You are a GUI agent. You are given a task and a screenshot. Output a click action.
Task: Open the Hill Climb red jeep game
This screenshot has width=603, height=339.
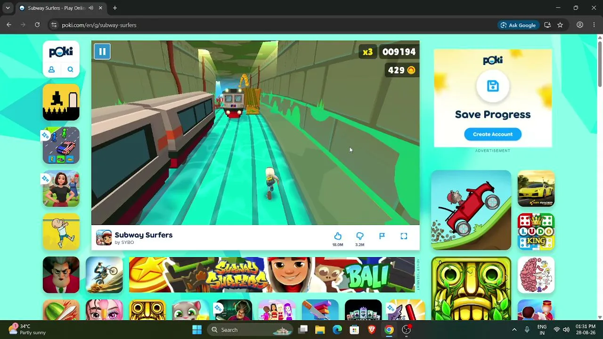tap(471, 210)
